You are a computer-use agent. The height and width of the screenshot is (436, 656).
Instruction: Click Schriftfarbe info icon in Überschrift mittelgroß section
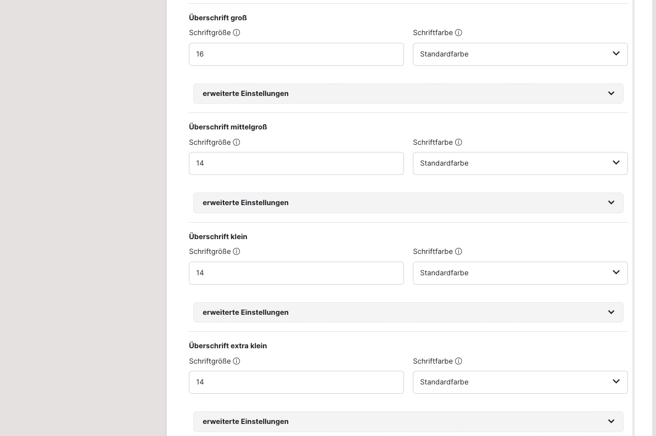458,143
